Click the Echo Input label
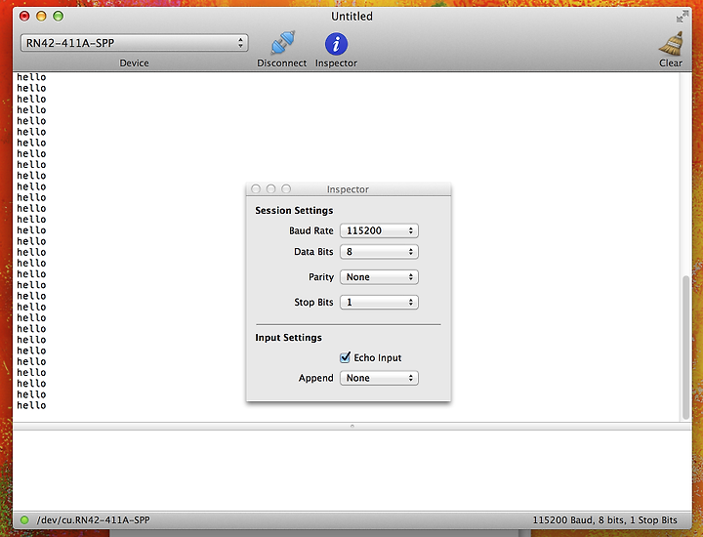 [378, 357]
